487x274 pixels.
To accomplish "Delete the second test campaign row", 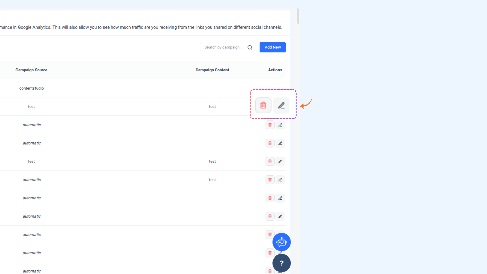I will (x=270, y=161).
